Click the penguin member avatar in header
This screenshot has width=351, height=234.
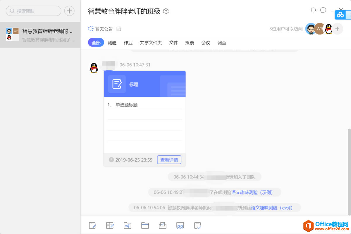point(328,29)
